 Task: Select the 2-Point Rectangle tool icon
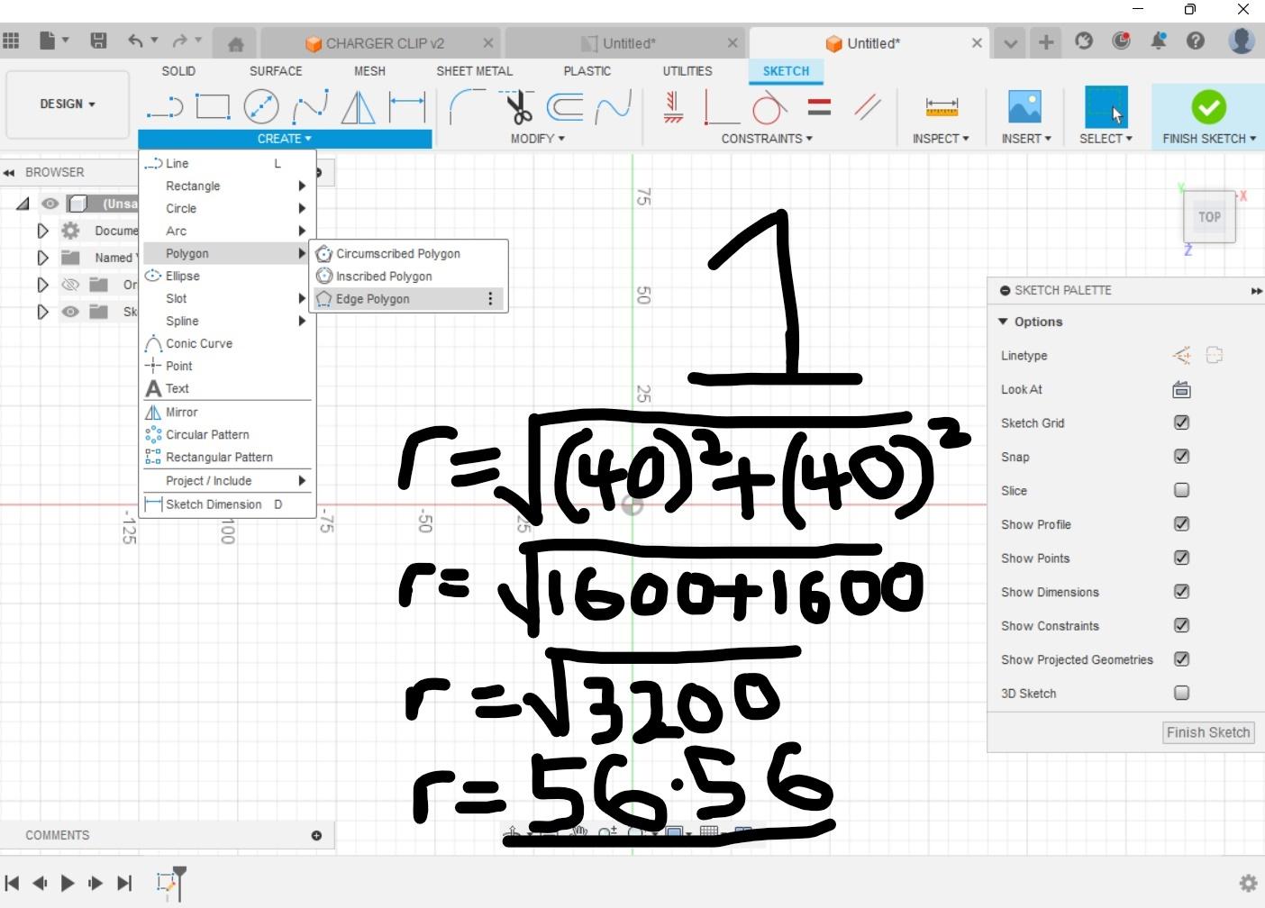click(214, 106)
